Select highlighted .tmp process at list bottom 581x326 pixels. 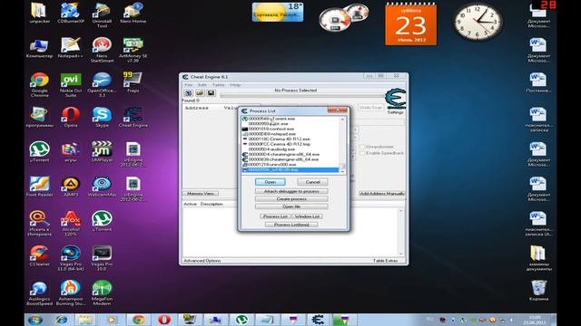290,169
